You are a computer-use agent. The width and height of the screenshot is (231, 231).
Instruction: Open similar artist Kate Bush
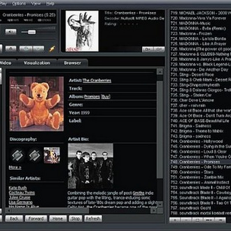pyautogui.click(x=18, y=188)
